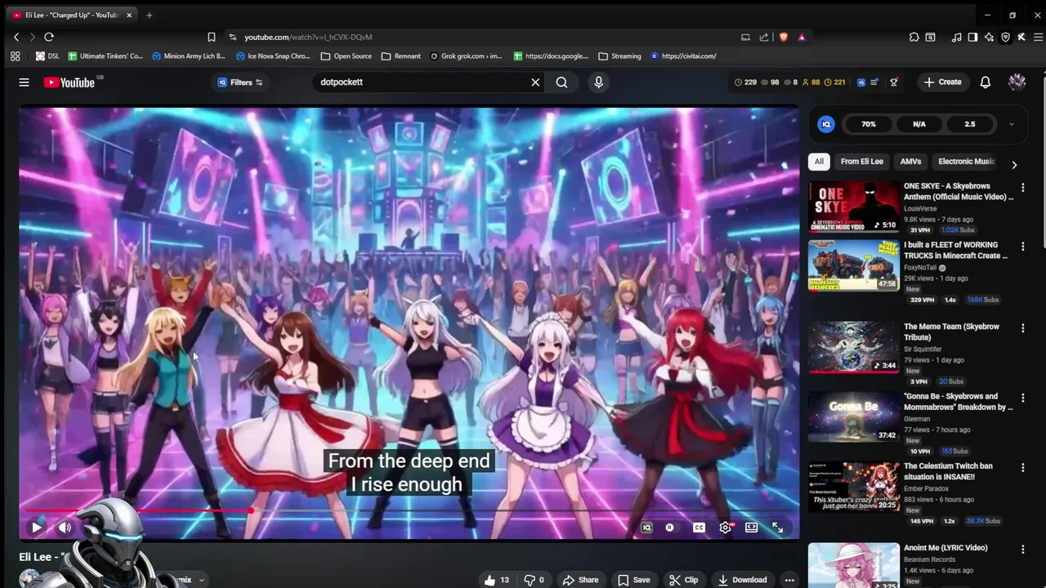Click the Clip button
This screenshot has height=588, width=1046.
(683, 580)
